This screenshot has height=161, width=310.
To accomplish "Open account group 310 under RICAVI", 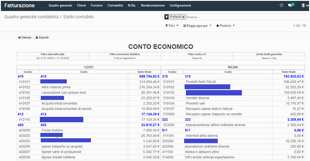I will [x=233, y=76].
